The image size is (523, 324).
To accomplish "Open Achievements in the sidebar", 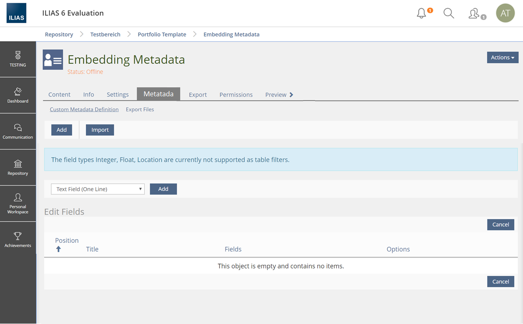I will (18, 240).
